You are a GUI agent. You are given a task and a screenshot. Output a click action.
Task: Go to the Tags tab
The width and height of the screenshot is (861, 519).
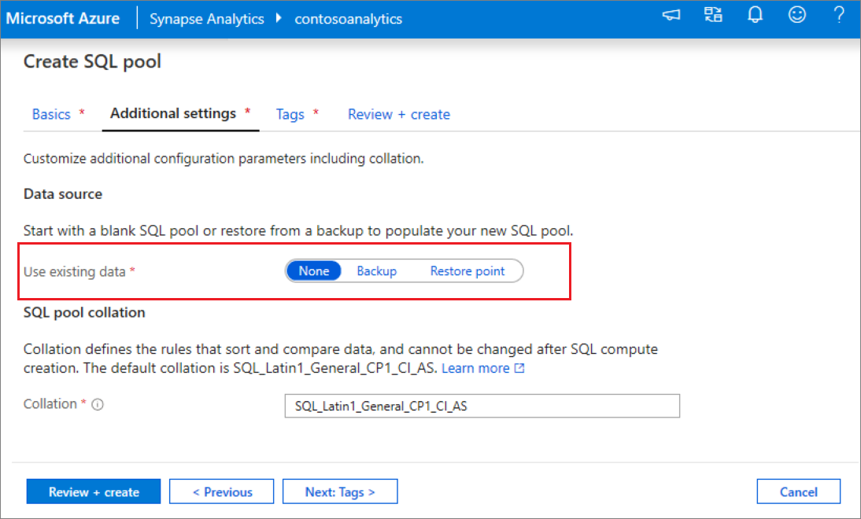[290, 114]
